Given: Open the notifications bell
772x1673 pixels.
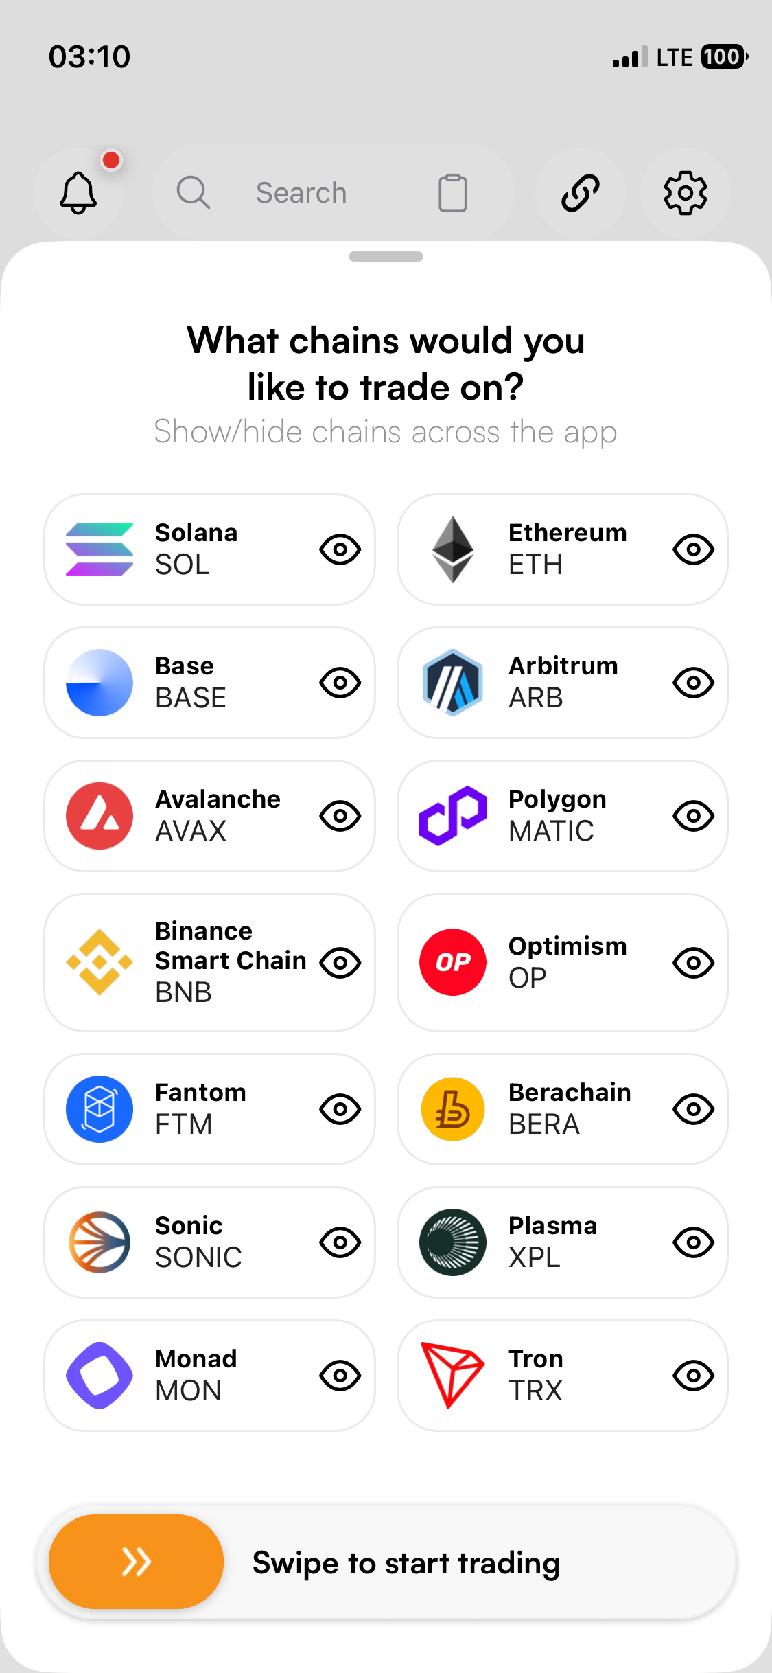Looking at the screenshot, I should coord(78,192).
